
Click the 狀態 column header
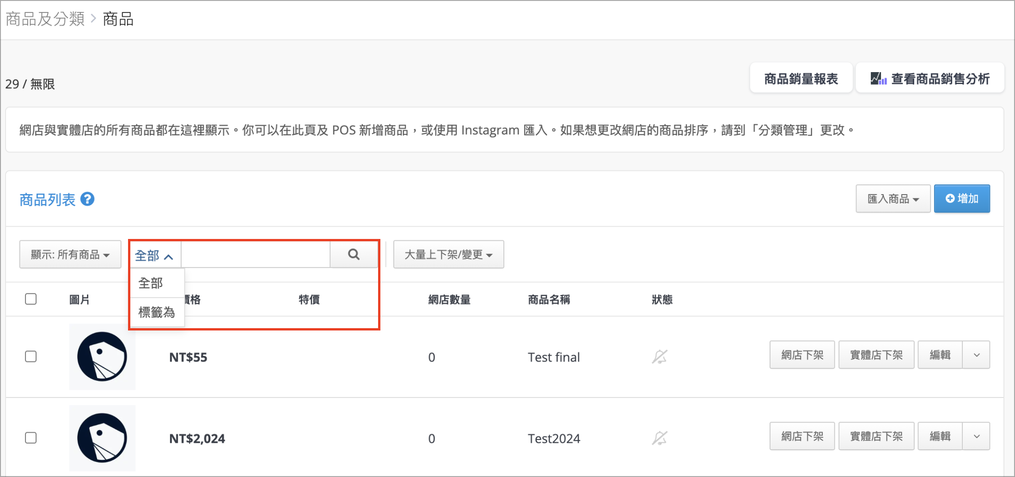point(662,300)
